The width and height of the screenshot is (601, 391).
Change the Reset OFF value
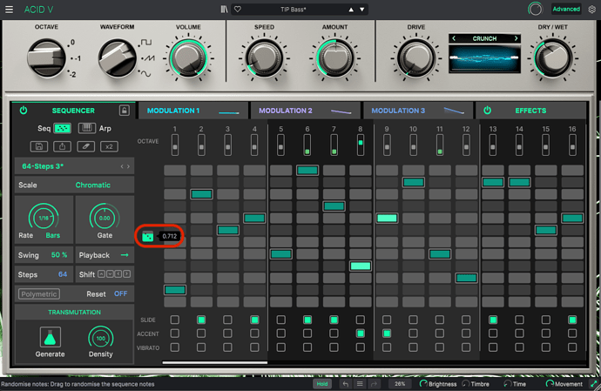click(x=120, y=293)
